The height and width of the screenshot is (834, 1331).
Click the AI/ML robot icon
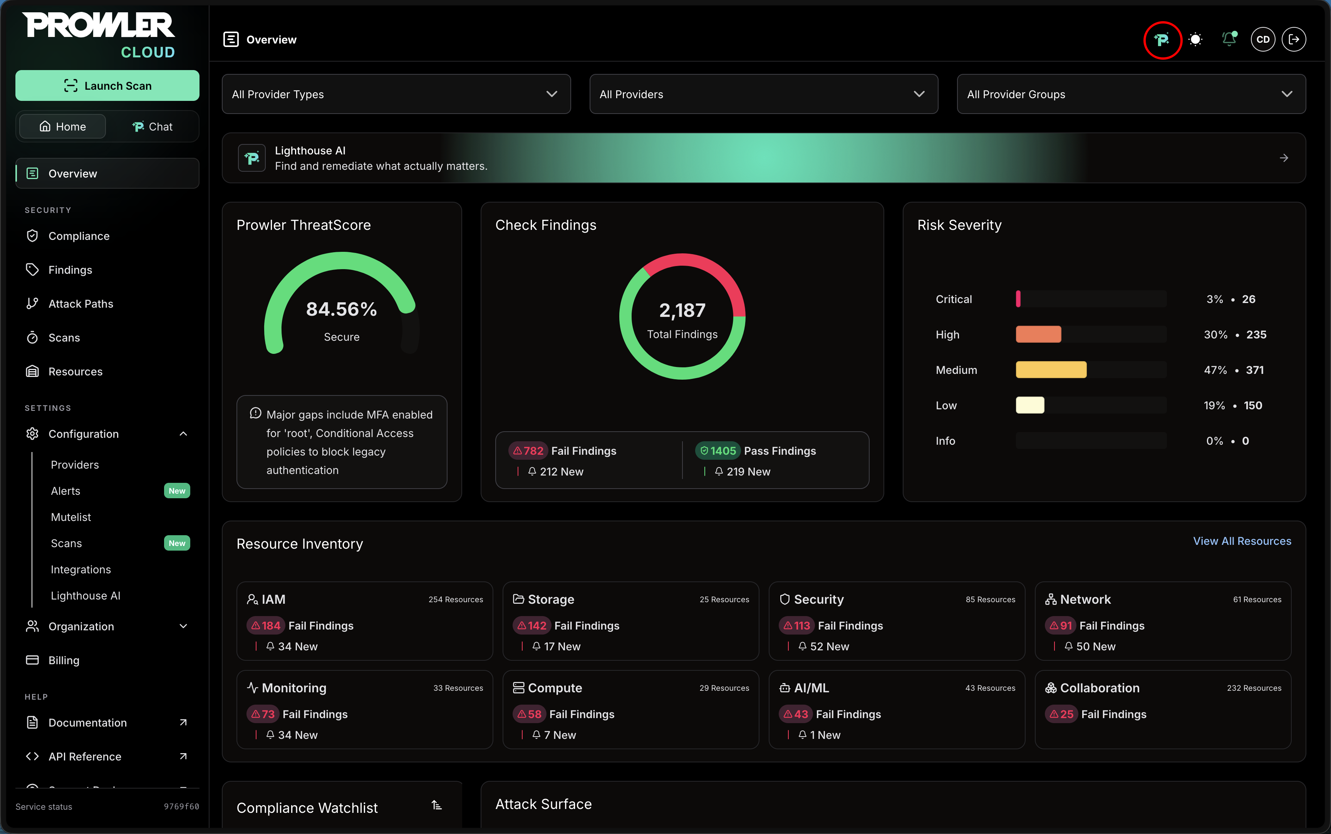click(785, 688)
